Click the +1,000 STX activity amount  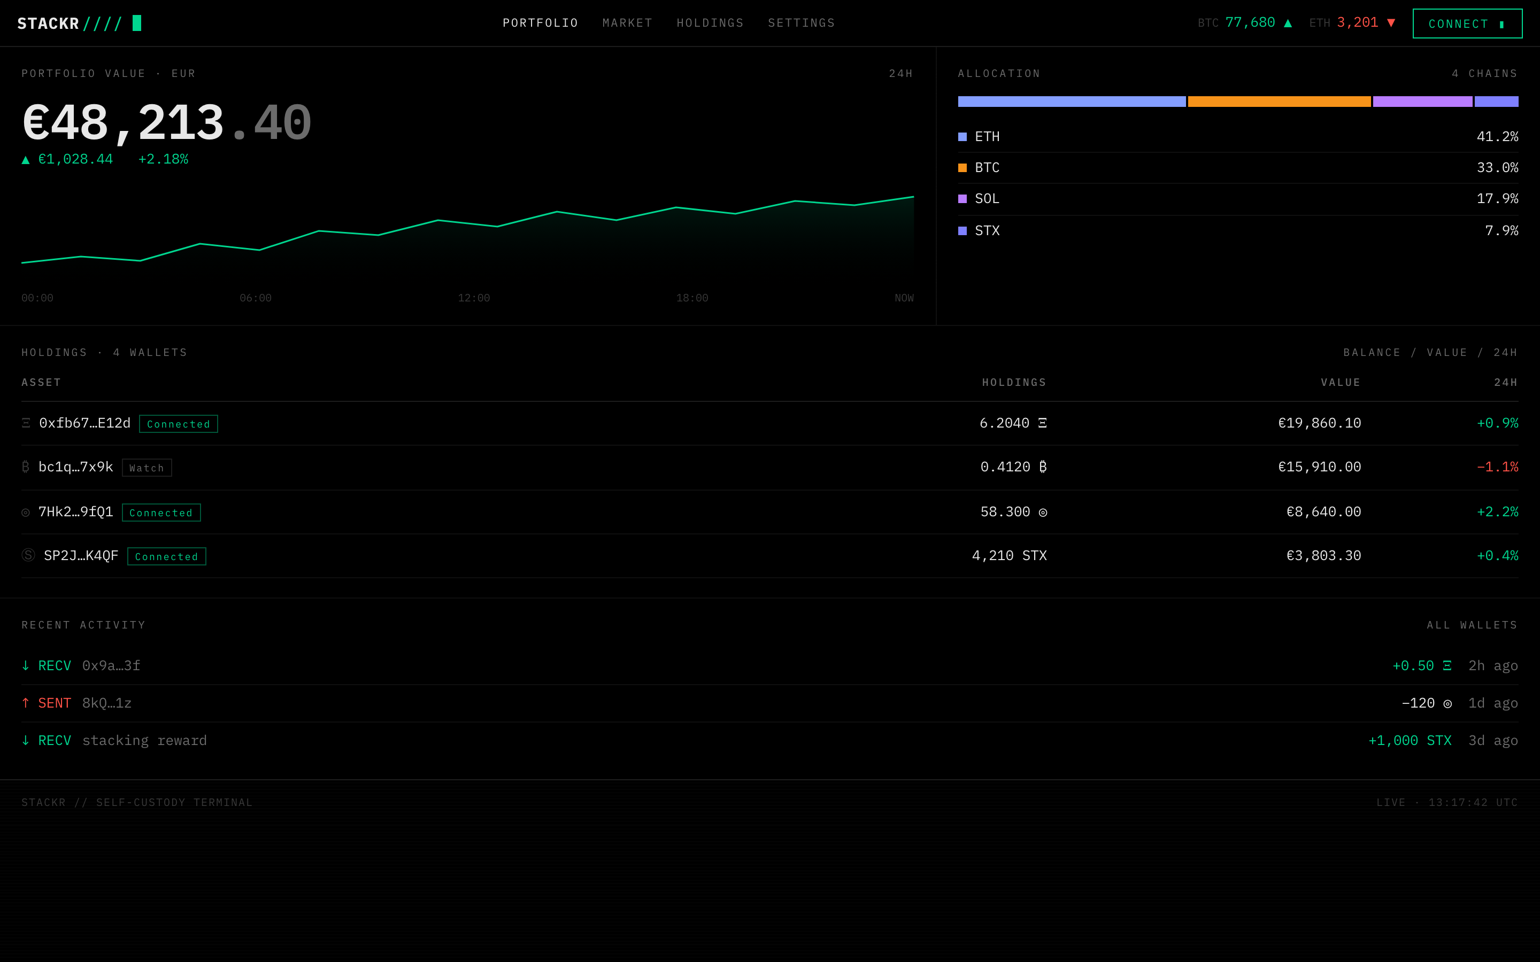[1410, 741]
